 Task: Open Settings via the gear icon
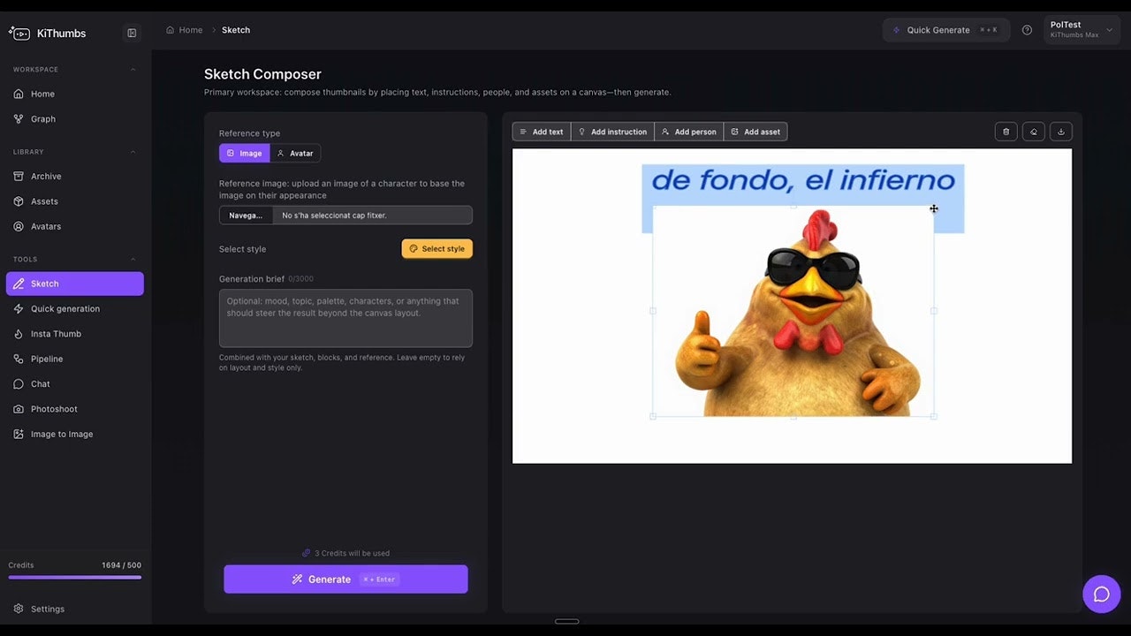click(19, 609)
